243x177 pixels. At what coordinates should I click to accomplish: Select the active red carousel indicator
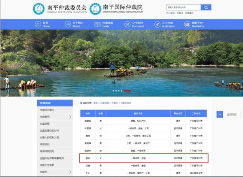coord(127,91)
